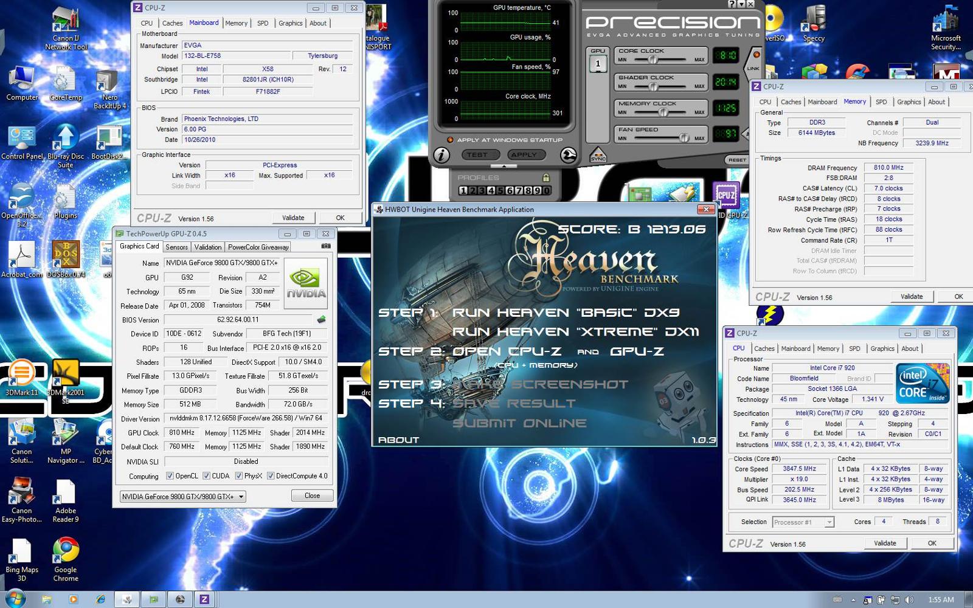Click the NVIDIA logo in GPU-Z

(x=305, y=283)
